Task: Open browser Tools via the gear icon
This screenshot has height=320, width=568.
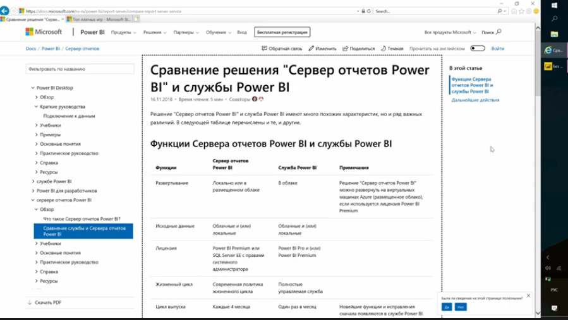Action: pyautogui.click(x=529, y=11)
